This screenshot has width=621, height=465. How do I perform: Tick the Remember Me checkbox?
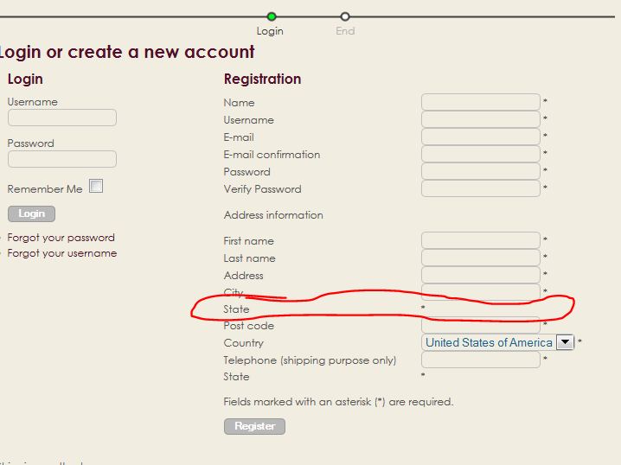96,186
